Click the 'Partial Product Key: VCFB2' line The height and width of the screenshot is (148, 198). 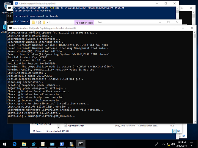[x=28, y=57]
